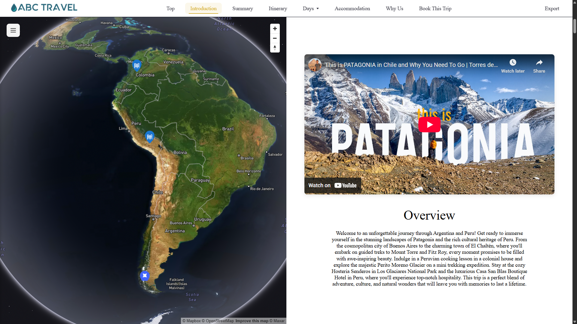Screen dimensions: 577x324
Task: Click the hotel marker in Peru
Action: click(x=150, y=136)
